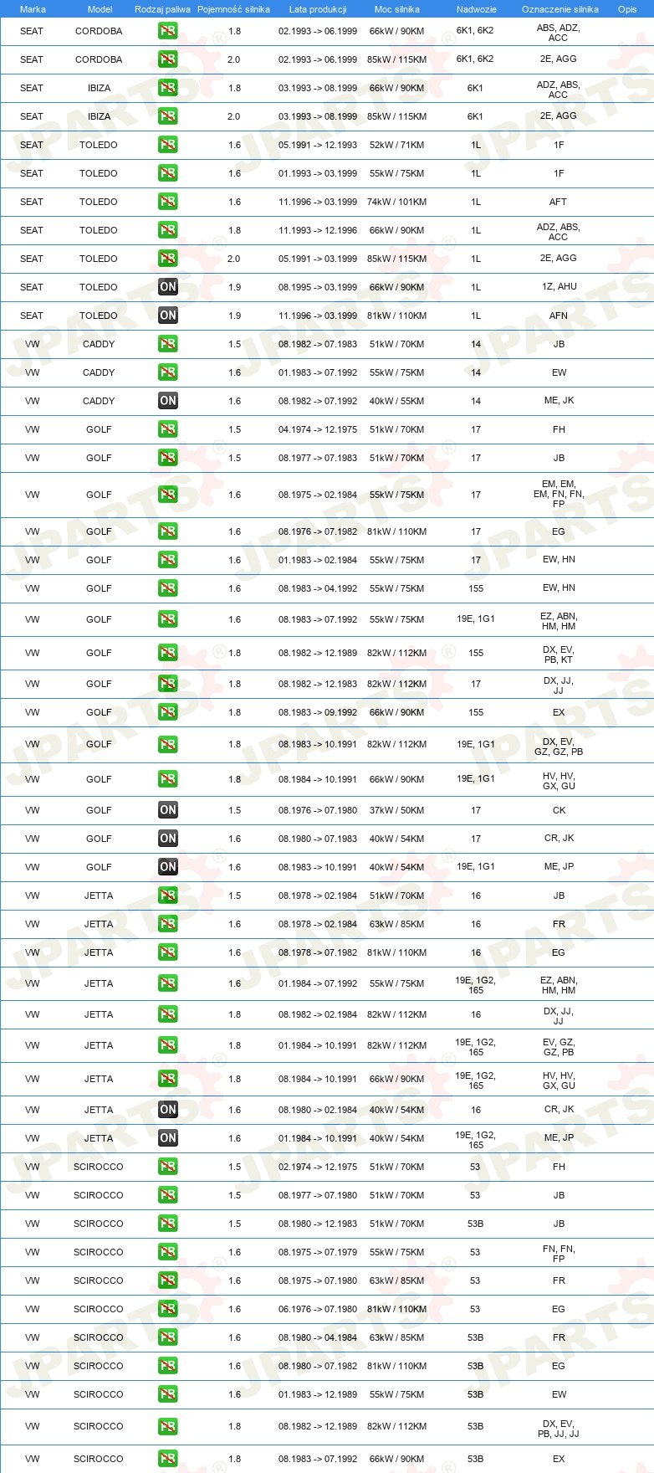Click petrol icon in SEAT TOLEDO 52kW / 71KM row
This screenshot has height=1473, width=654.
(x=168, y=145)
